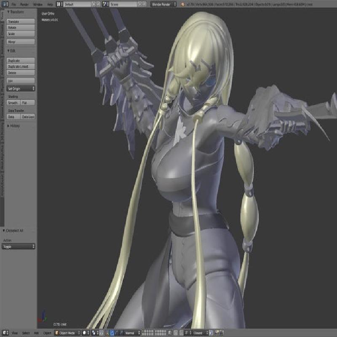Click the Data Layo button
This screenshot has width=337, height=337.
pos(28,117)
